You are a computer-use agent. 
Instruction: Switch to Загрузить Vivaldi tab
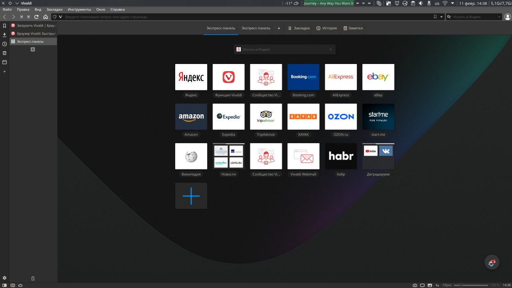tap(34, 25)
